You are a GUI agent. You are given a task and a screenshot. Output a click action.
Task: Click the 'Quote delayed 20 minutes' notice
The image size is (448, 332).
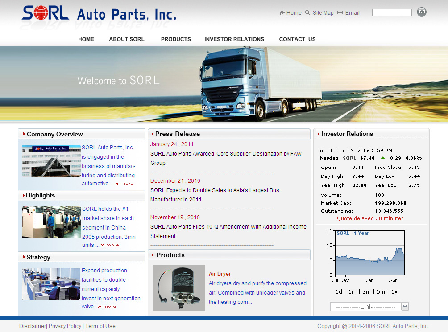coord(370,218)
